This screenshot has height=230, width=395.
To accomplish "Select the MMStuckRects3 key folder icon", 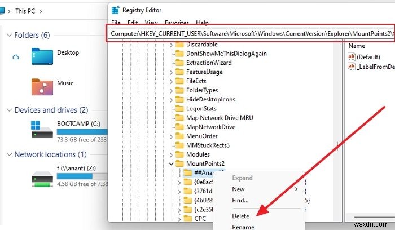I will click(x=179, y=145).
